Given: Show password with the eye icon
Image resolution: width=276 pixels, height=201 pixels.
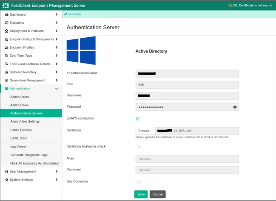Looking at the screenshot, I should tap(234, 107).
